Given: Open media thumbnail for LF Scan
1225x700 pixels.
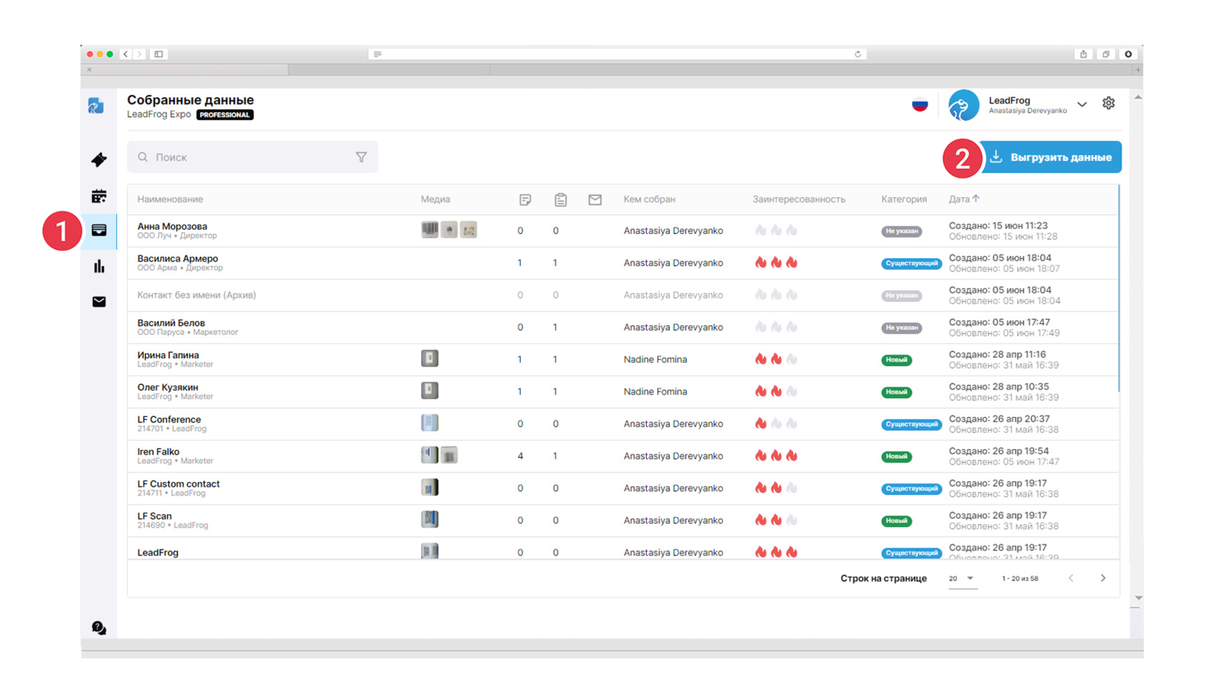Looking at the screenshot, I should [x=429, y=519].
